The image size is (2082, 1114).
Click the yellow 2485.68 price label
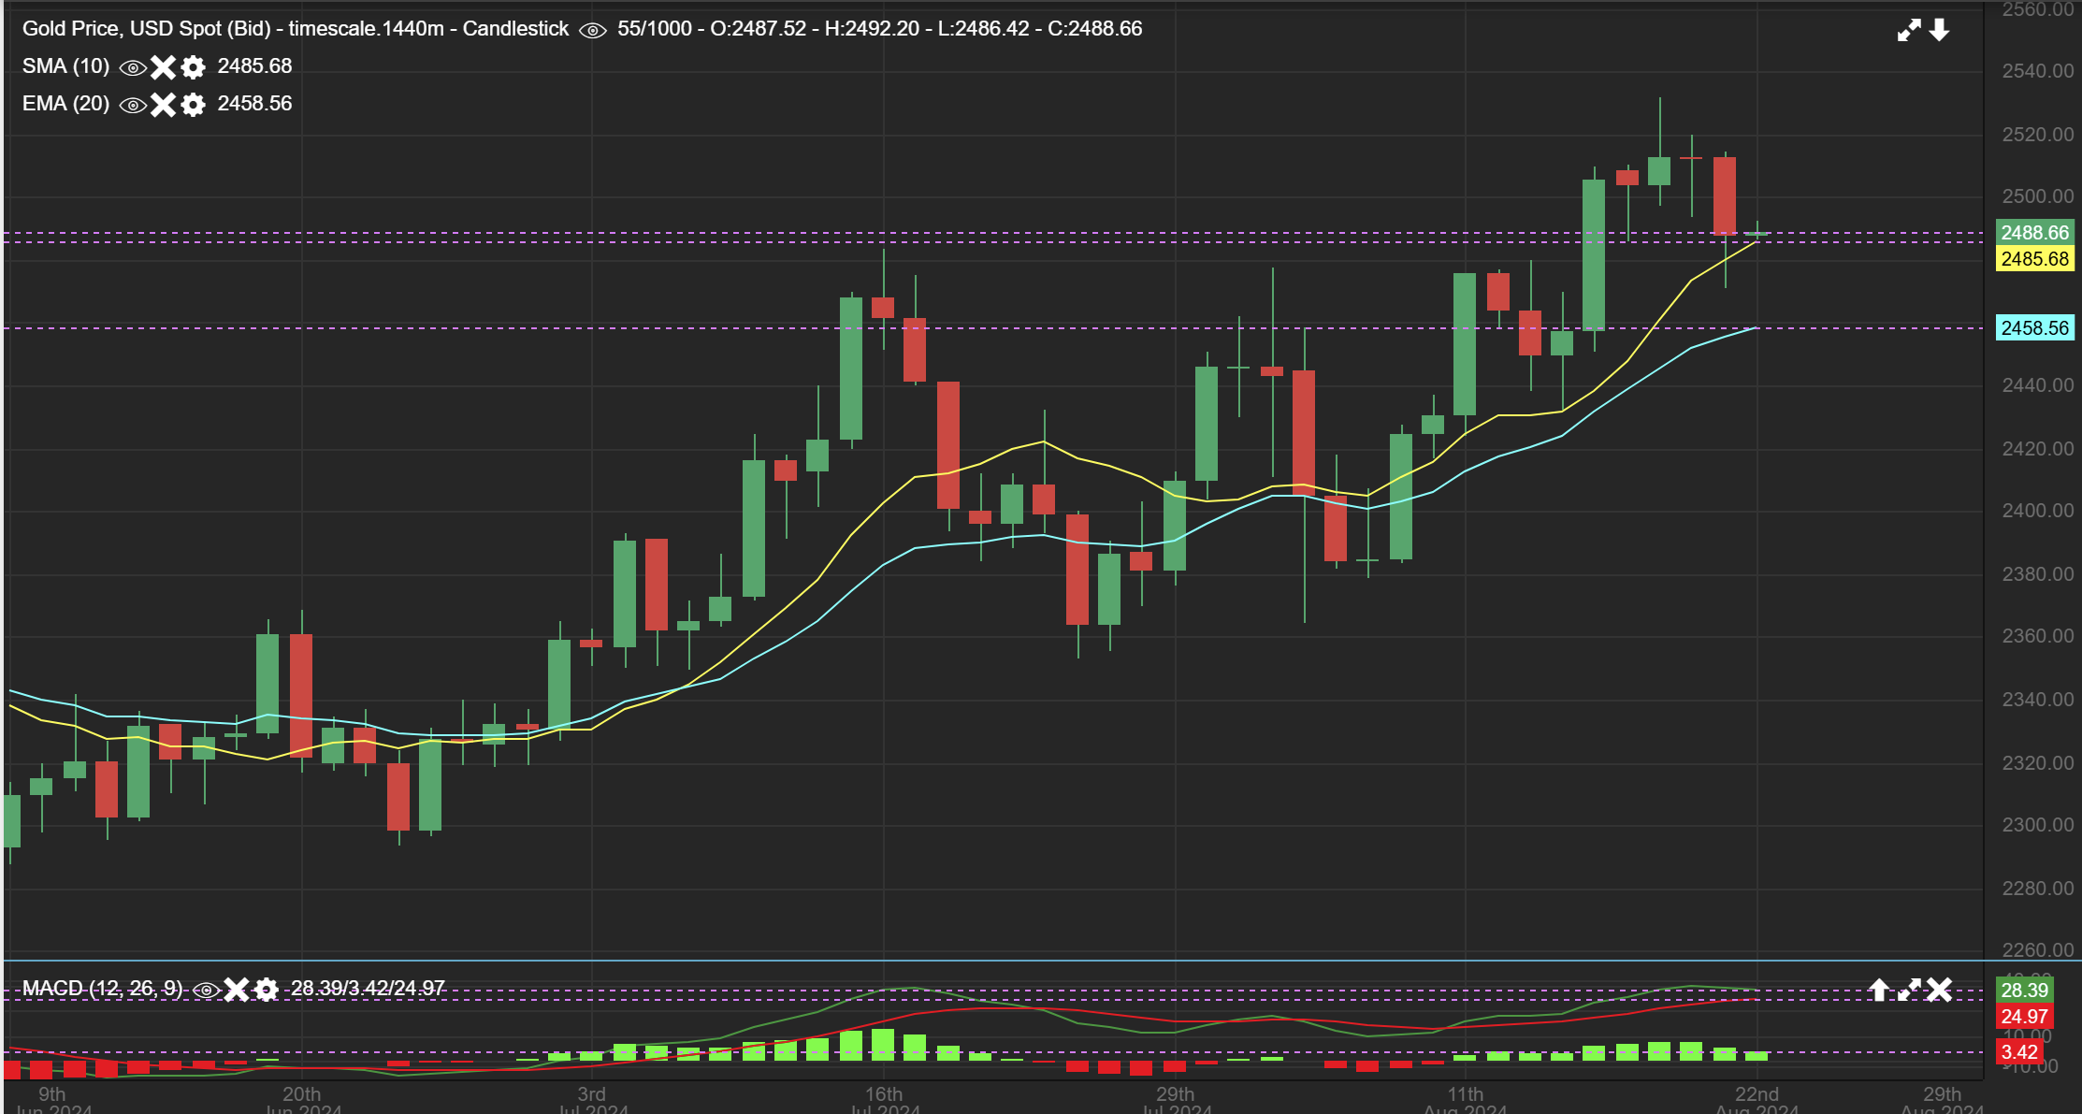coord(2034,258)
